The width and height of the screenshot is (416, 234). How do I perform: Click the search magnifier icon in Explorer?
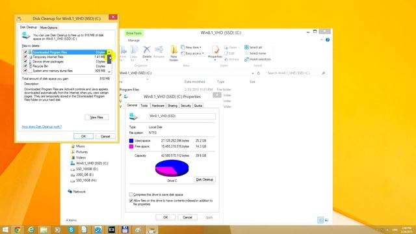[x=323, y=73]
